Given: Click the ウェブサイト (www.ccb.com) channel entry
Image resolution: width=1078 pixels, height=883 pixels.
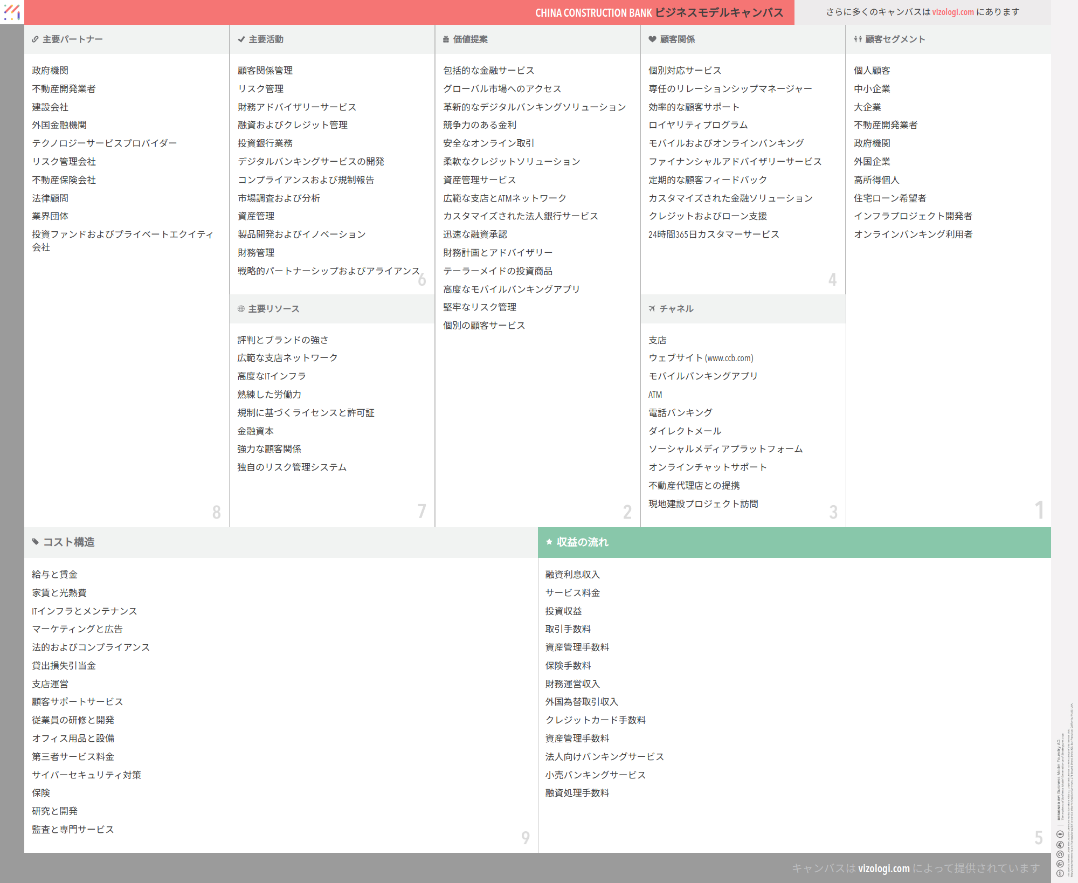Looking at the screenshot, I should pos(701,358).
